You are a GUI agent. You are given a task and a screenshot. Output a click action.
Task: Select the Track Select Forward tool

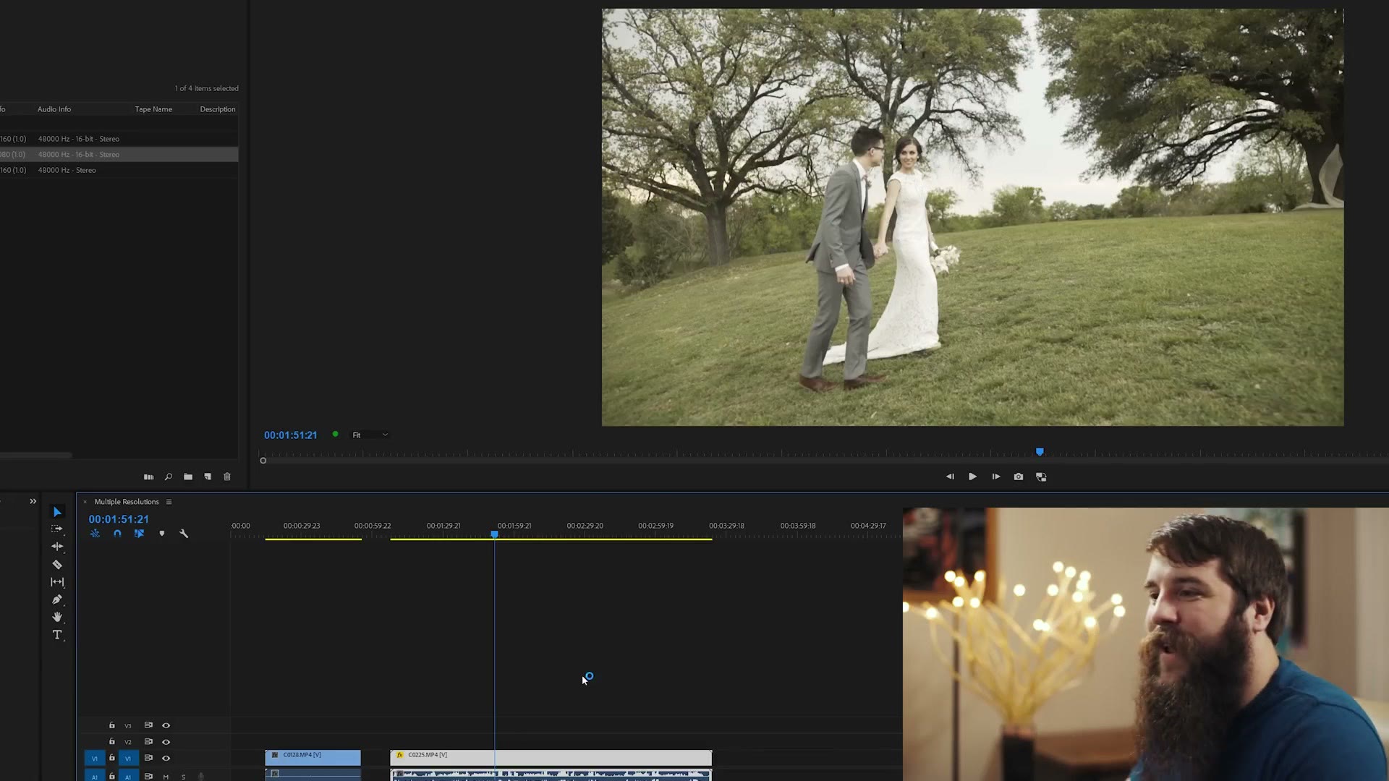coord(57,529)
